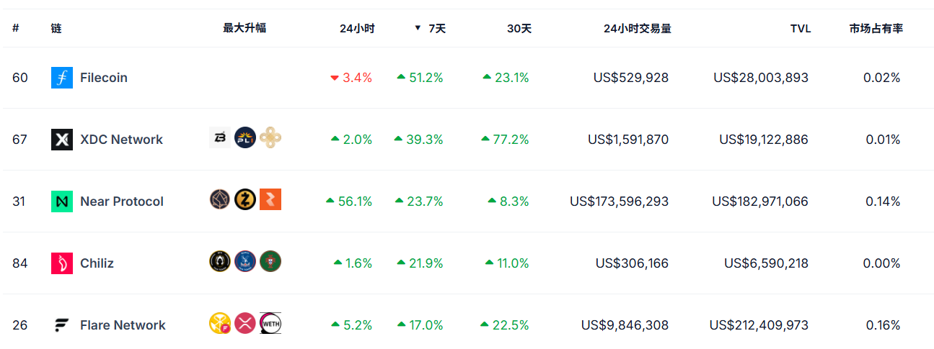934x349 pixels.
Task: Open the Near Protocol chain link
Action: tap(122, 201)
